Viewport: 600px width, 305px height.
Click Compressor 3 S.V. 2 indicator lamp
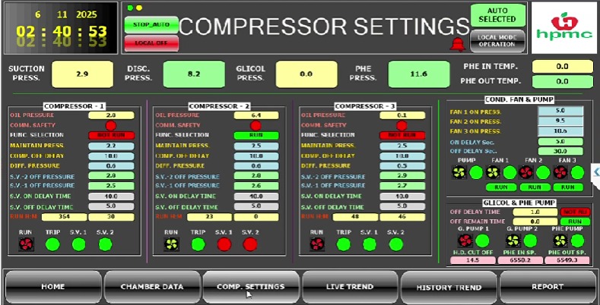point(396,244)
